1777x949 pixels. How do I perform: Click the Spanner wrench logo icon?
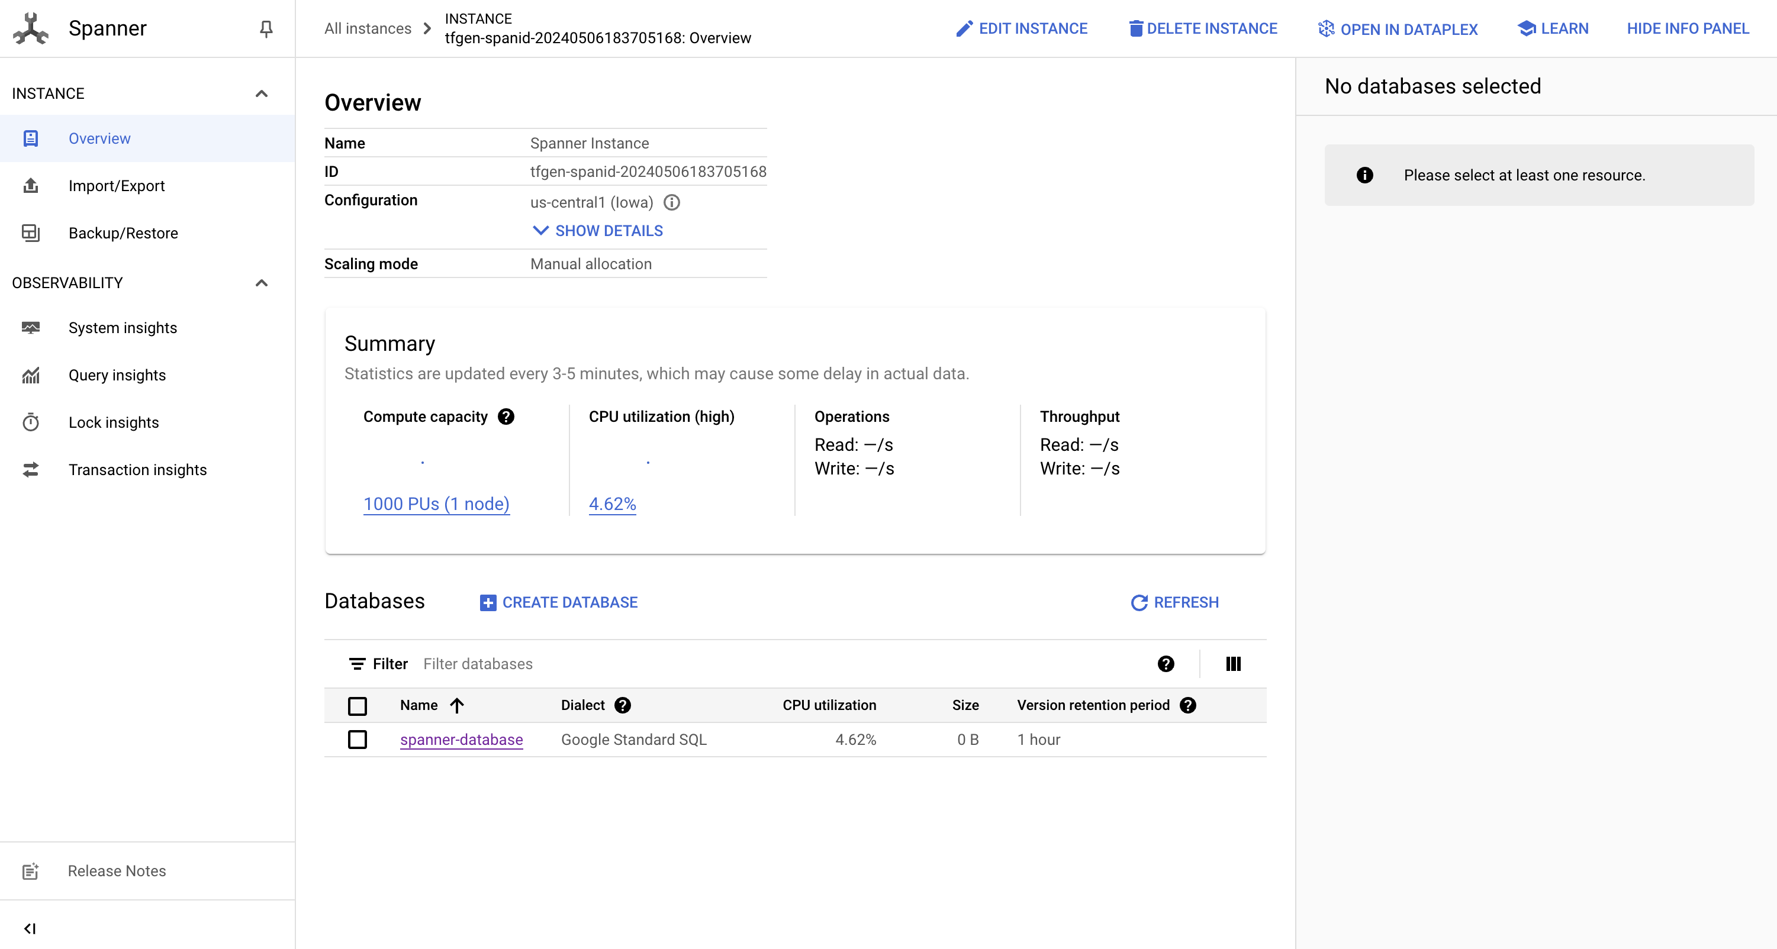30,28
